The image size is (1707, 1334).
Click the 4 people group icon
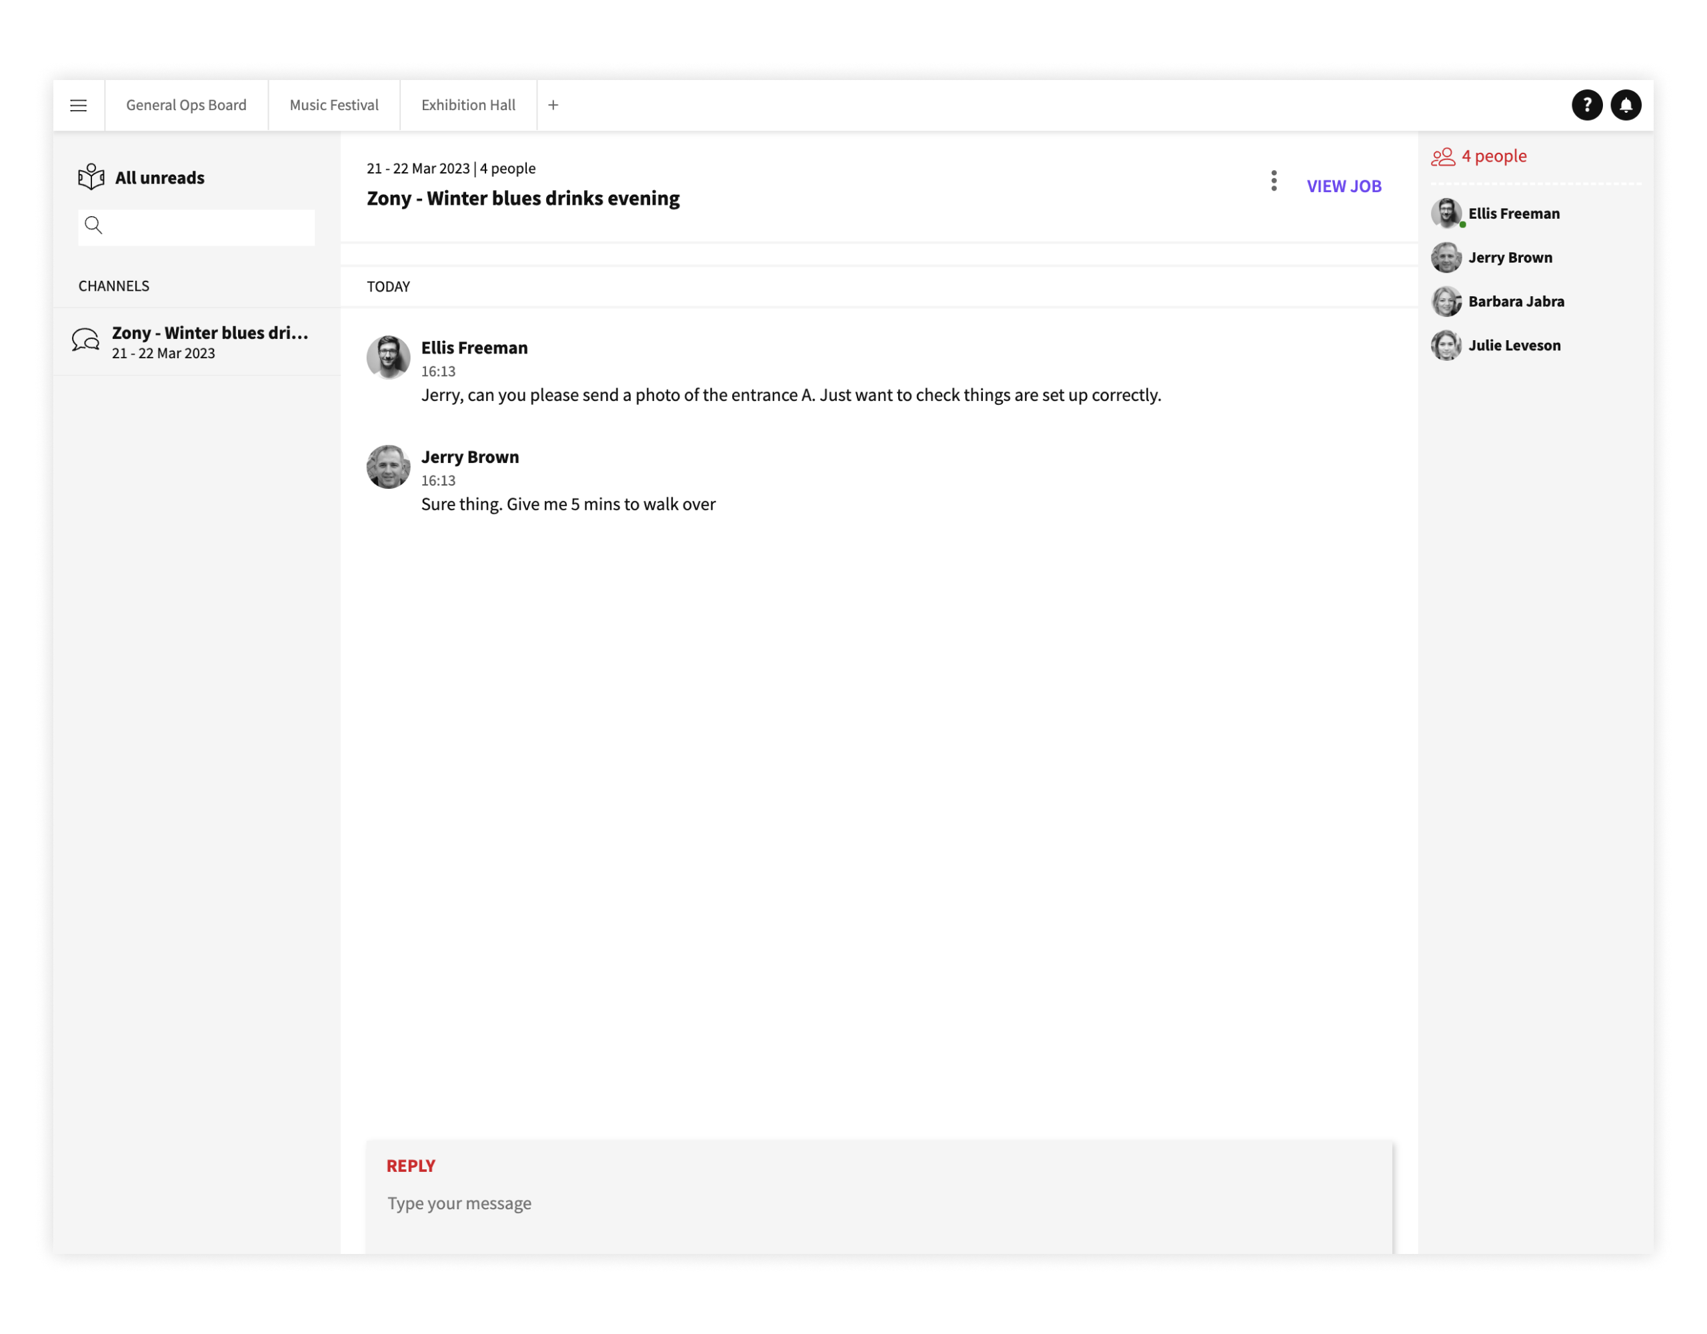tap(1443, 157)
